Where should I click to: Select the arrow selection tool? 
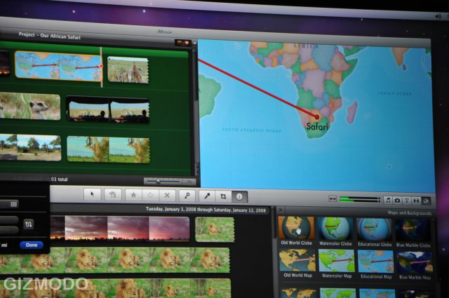92,194
